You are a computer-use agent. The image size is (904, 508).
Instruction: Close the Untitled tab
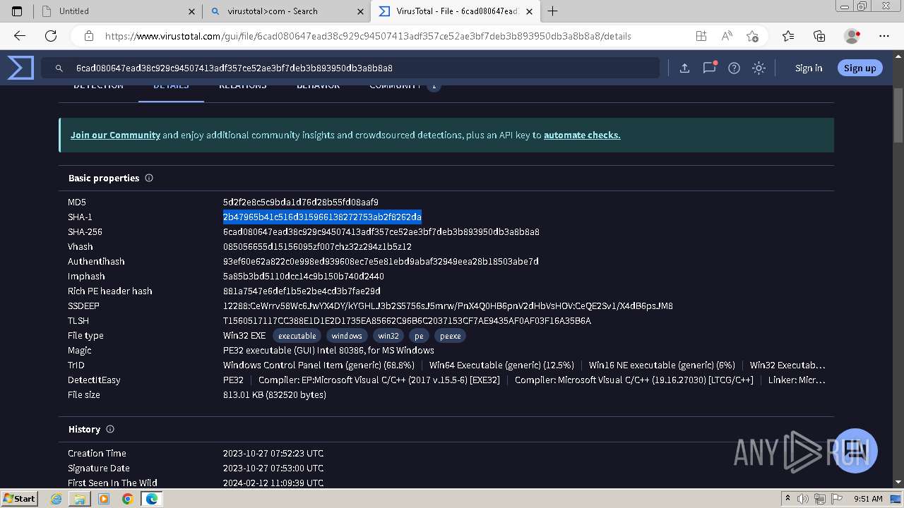point(192,11)
